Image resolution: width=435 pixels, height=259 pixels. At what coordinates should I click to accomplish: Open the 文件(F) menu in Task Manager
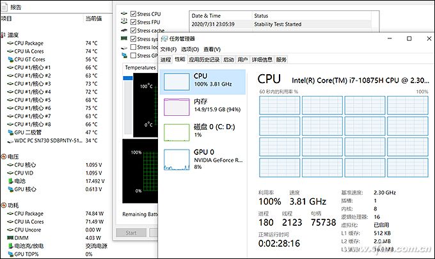coord(168,49)
